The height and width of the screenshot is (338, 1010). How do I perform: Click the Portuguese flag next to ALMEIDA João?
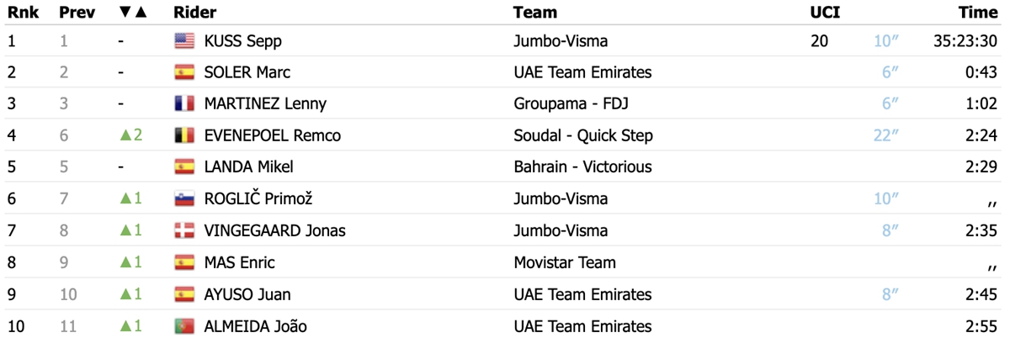pos(183,325)
